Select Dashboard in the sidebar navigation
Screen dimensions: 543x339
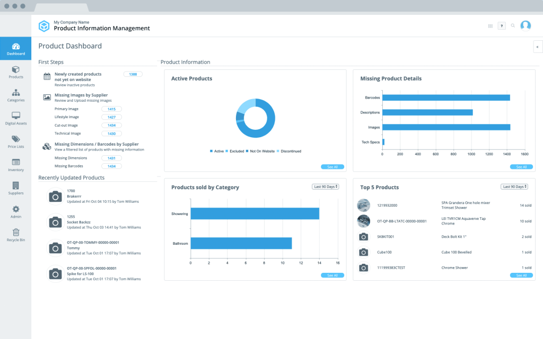coord(15,48)
